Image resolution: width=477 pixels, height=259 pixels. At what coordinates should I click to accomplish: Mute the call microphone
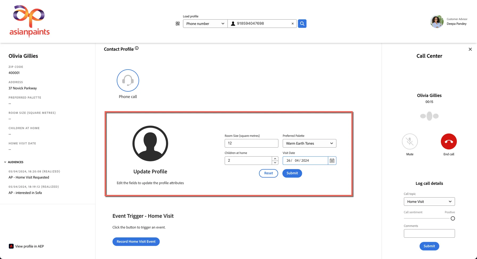(x=410, y=141)
